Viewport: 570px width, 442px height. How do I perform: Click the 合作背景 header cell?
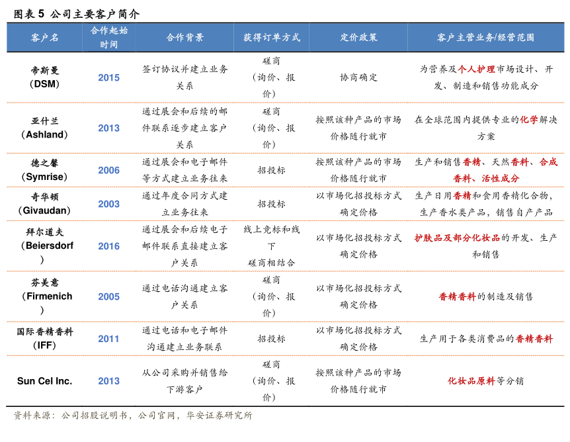(x=185, y=38)
